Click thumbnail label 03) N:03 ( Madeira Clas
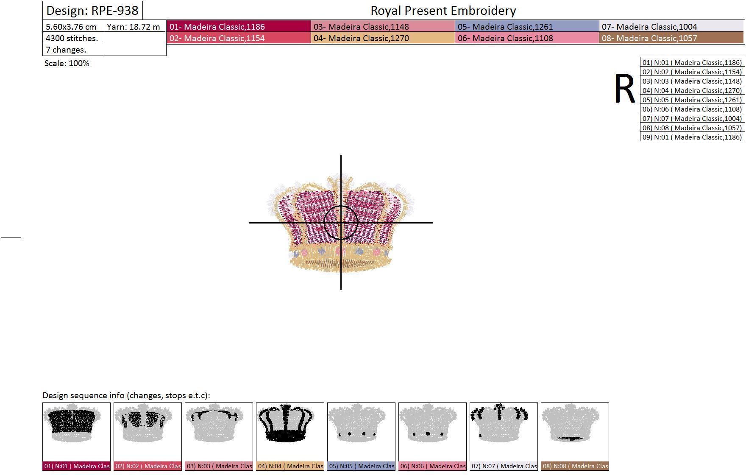 pos(219,466)
